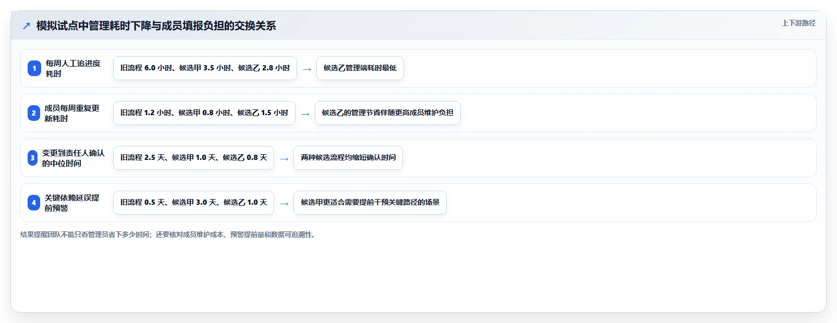This screenshot has width=837, height=323.
Task: Click the arrow before 候选乙管理端耗时最低
Action: (307, 69)
